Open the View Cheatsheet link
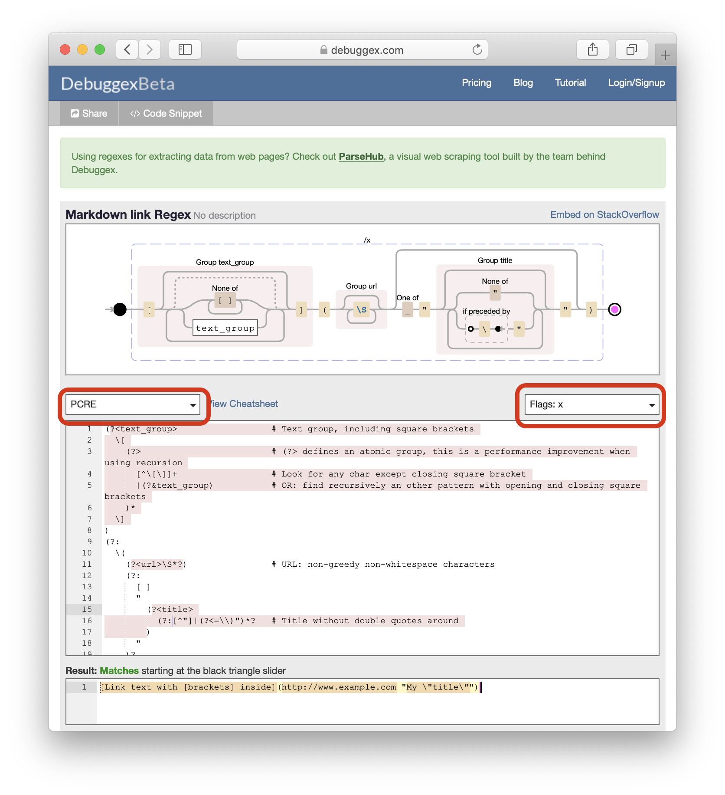725x795 pixels. (242, 404)
